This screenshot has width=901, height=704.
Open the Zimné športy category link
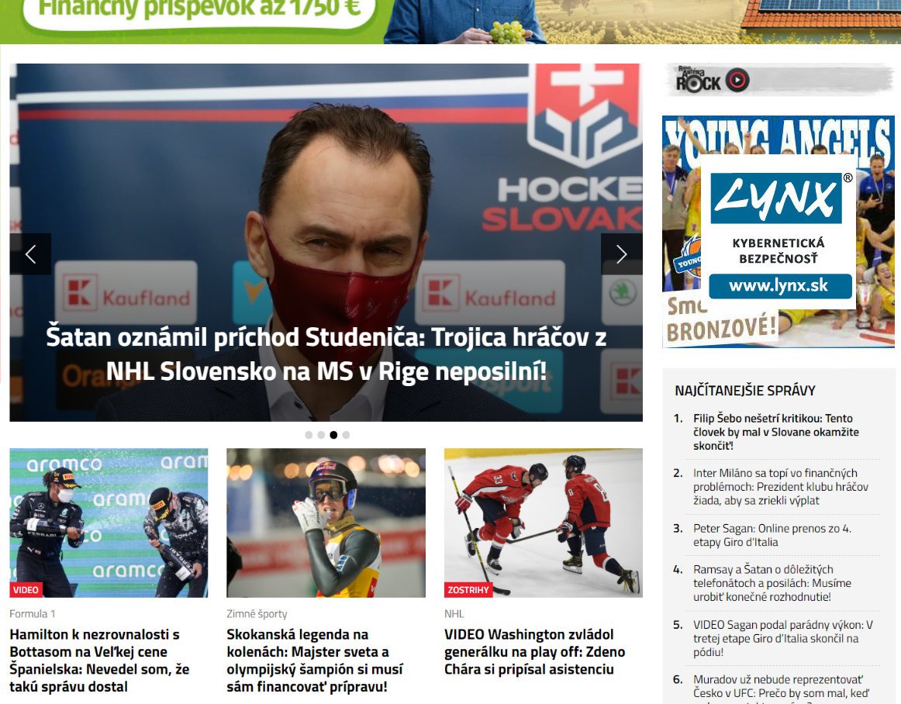[257, 614]
